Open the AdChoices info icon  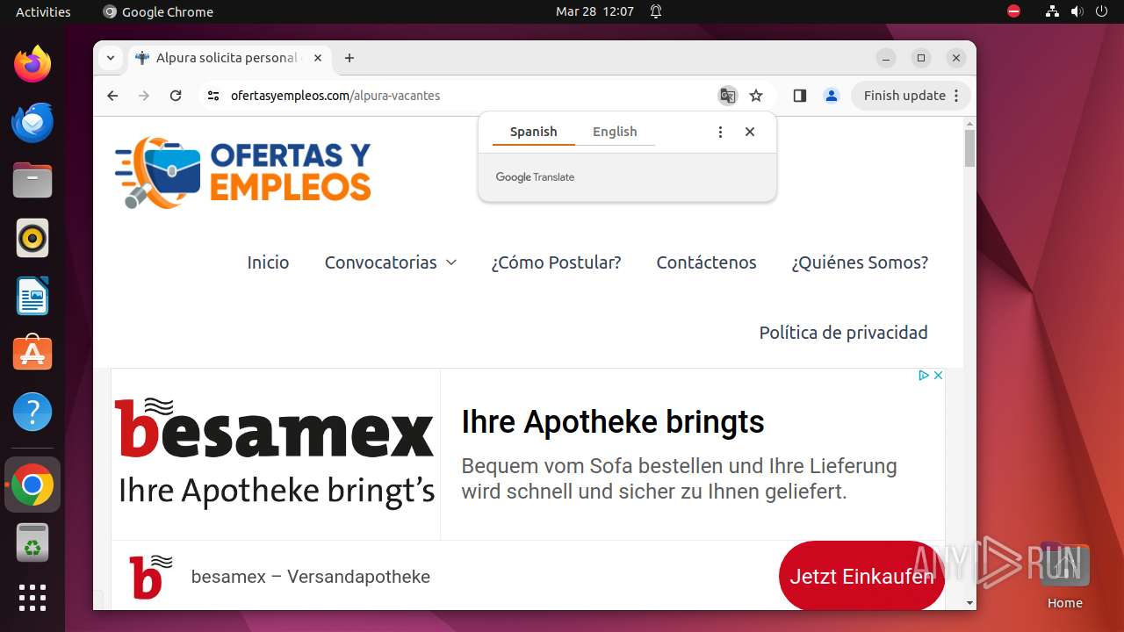click(924, 375)
